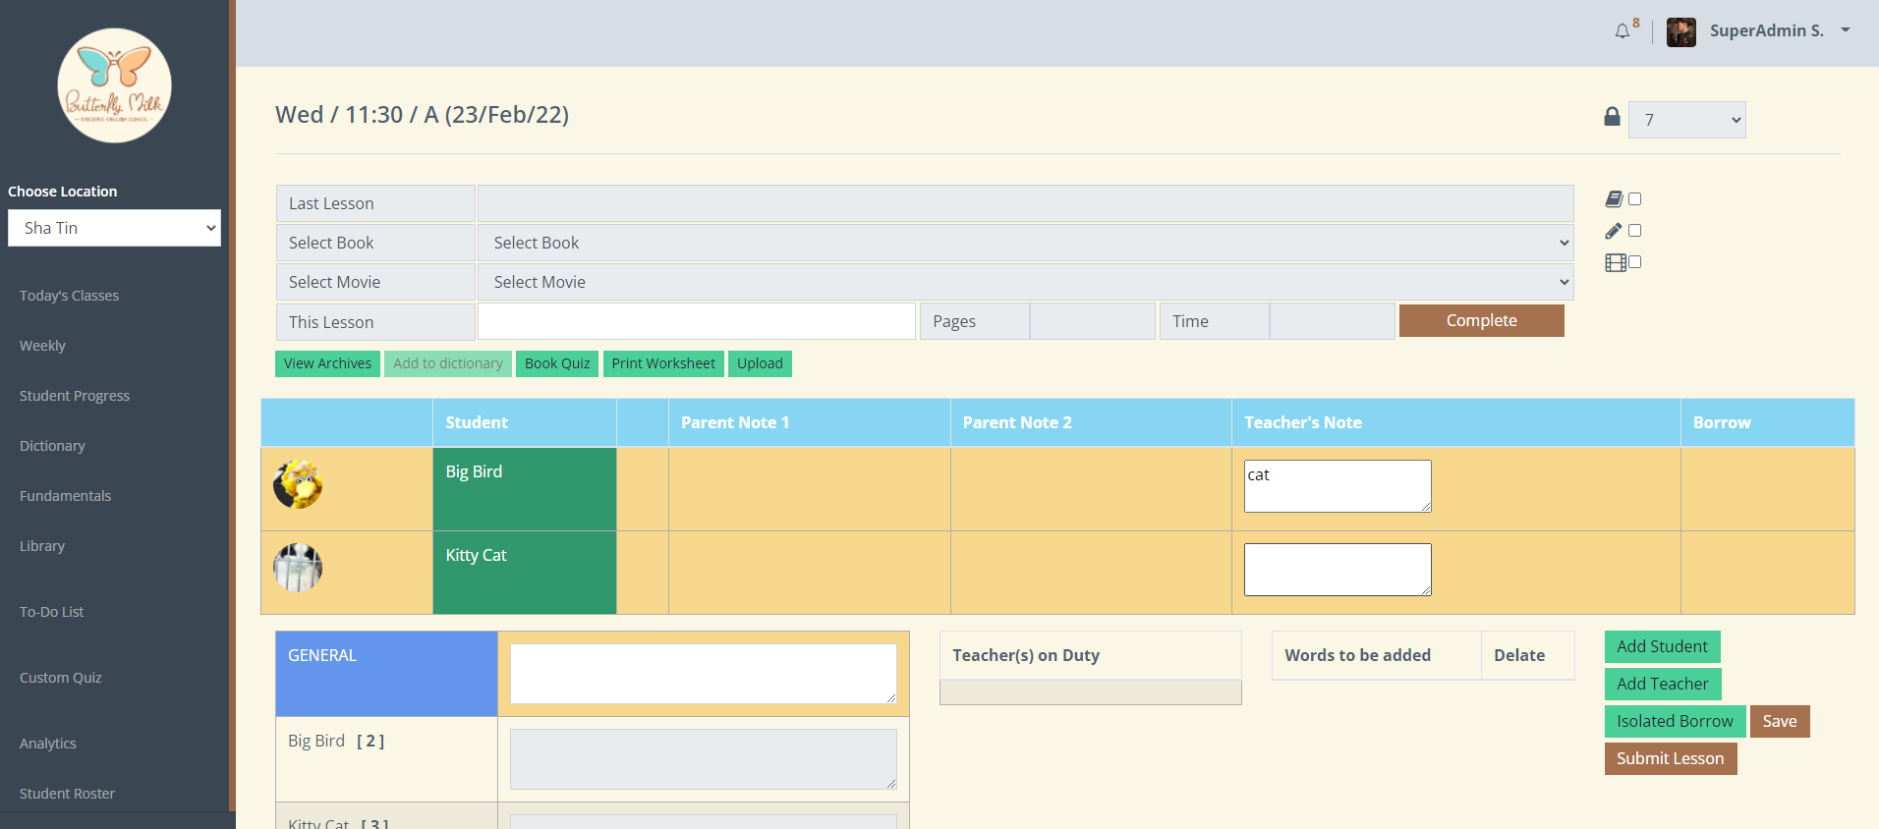The image size is (1879, 829).
Task: Go to Dictionary in the sidebar
Action: click(x=52, y=446)
